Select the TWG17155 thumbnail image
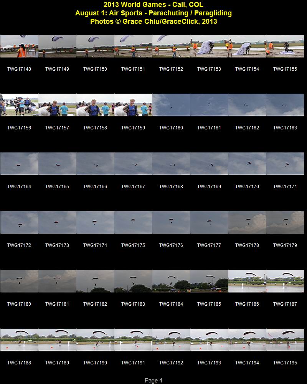 (x=285, y=46)
